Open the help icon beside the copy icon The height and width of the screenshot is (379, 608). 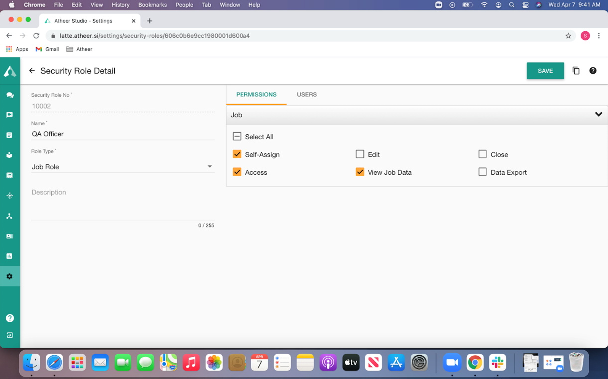tap(593, 71)
